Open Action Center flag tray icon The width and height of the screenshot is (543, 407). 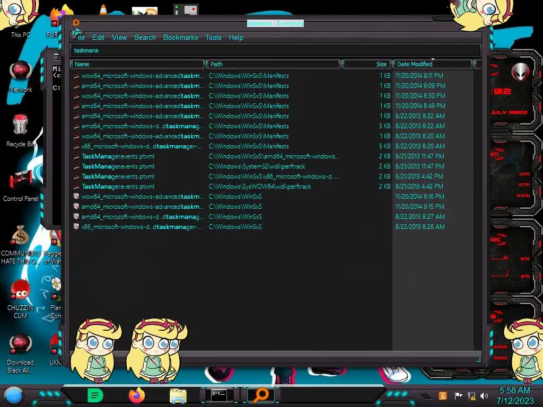(x=458, y=395)
